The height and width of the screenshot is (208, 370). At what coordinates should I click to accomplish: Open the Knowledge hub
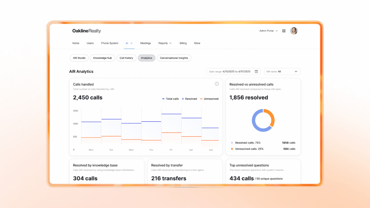[x=102, y=58]
